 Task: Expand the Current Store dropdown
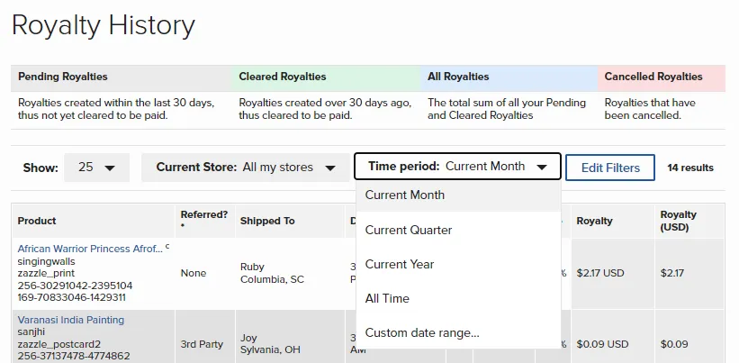click(x=246, y=168)
